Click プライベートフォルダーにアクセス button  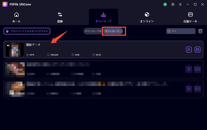coord(27,31)
